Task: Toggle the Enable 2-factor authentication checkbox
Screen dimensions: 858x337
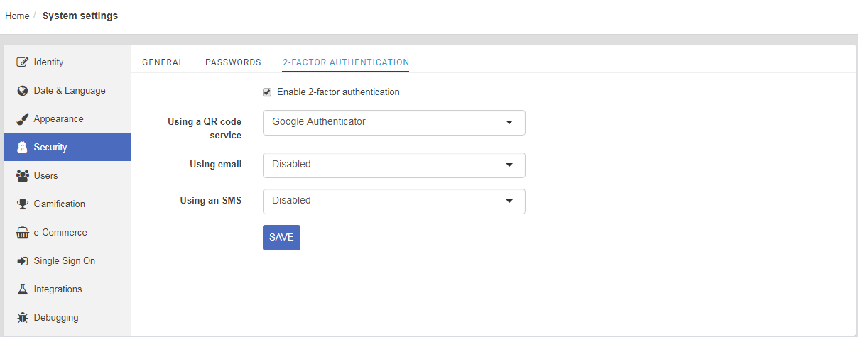Action: click(x=267, y=92)
